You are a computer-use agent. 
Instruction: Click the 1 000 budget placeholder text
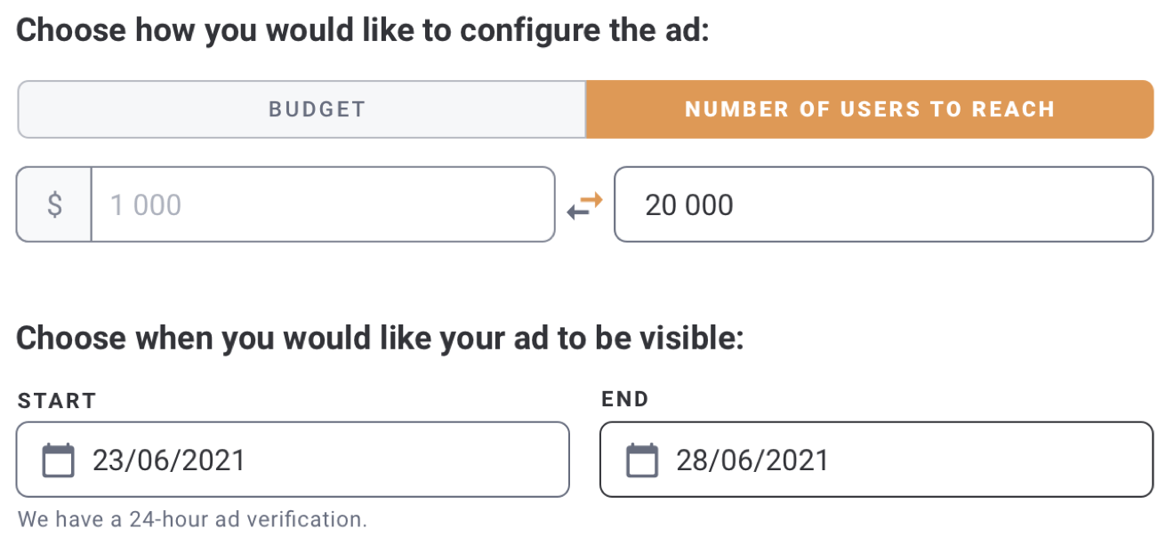[145, 205]
